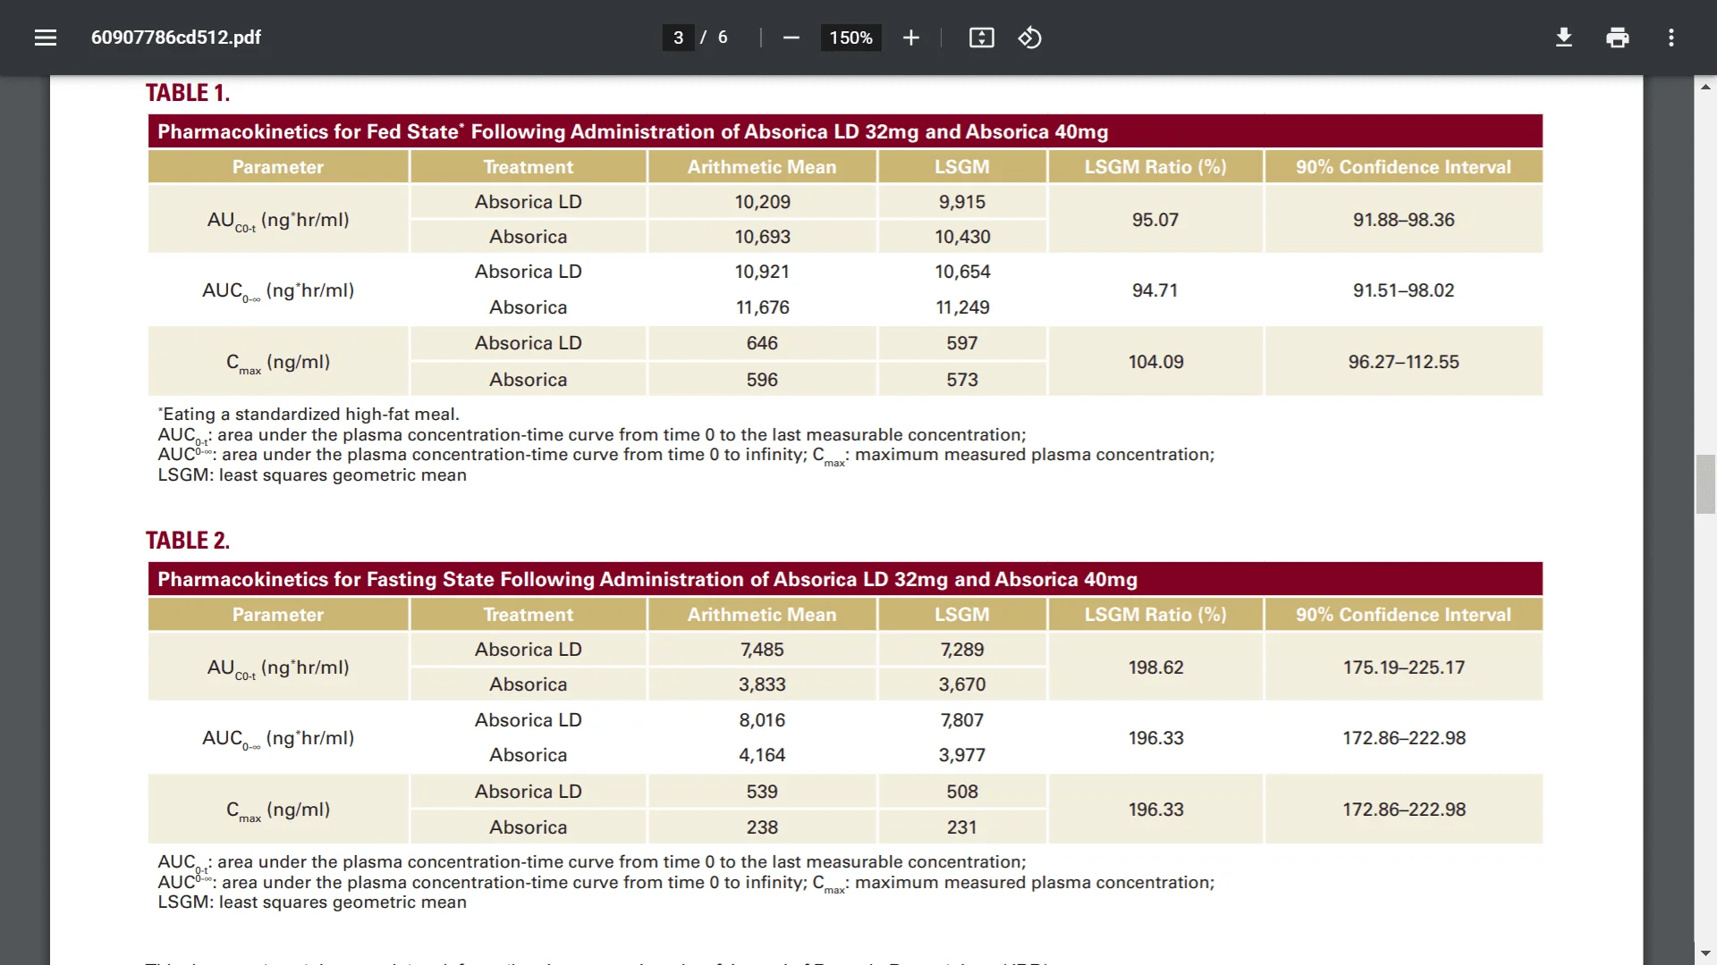This screenshot has width=1717, height=965.
Task: Click Table 1 Treatment column header
Action: [x=529, y=167]
